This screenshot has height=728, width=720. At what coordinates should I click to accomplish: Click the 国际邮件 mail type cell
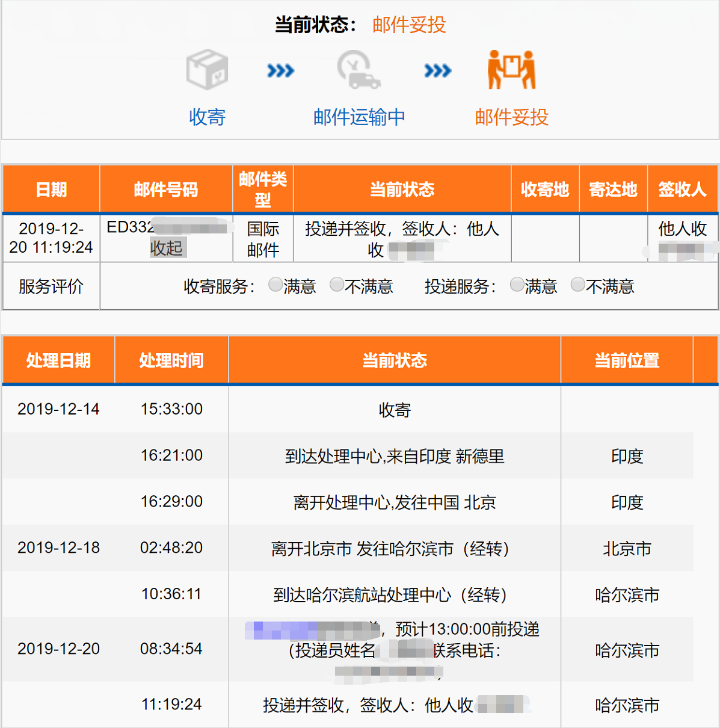(x=262, y=238)
